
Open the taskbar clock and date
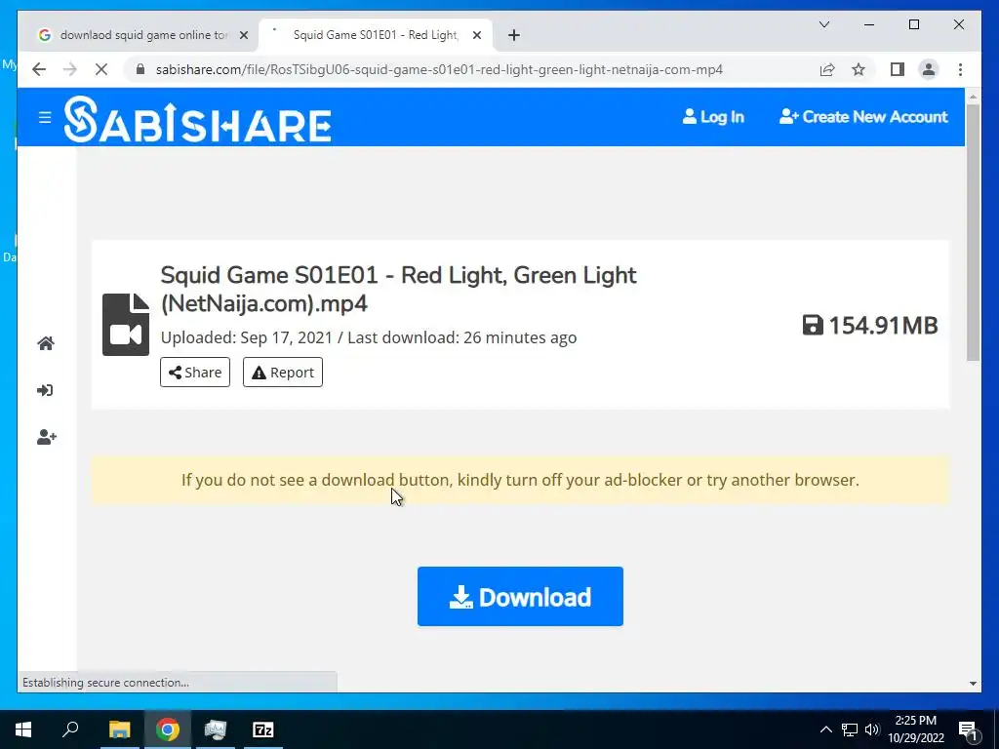915,729
